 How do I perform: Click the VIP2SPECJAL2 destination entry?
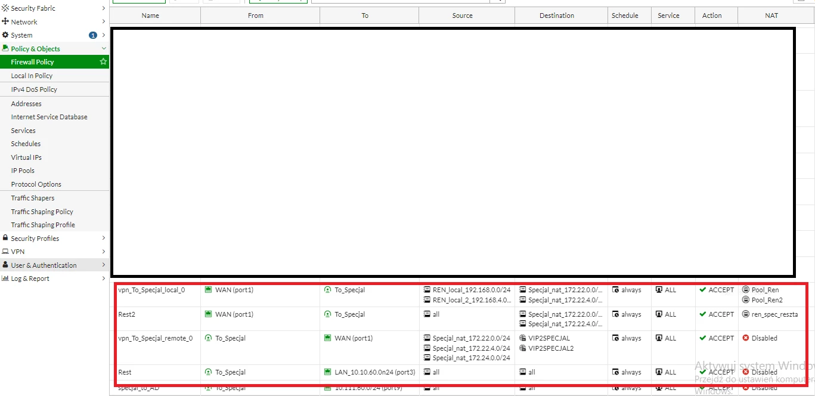point(551,348)
